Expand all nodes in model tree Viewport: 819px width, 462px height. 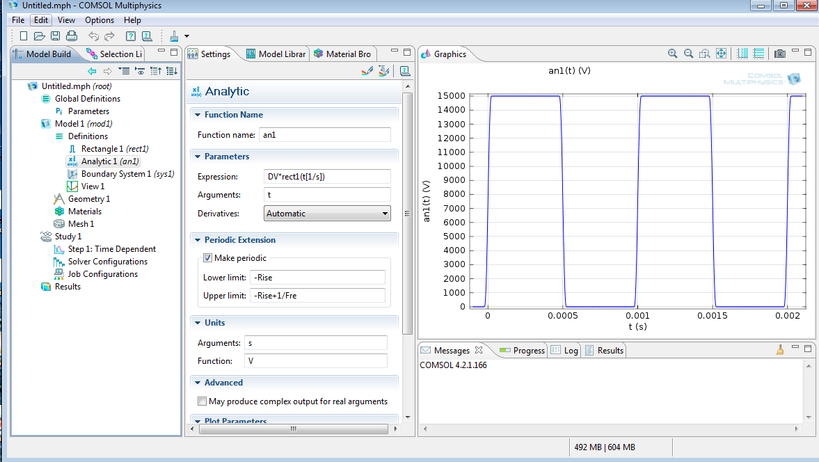click(x=172, y=71)
